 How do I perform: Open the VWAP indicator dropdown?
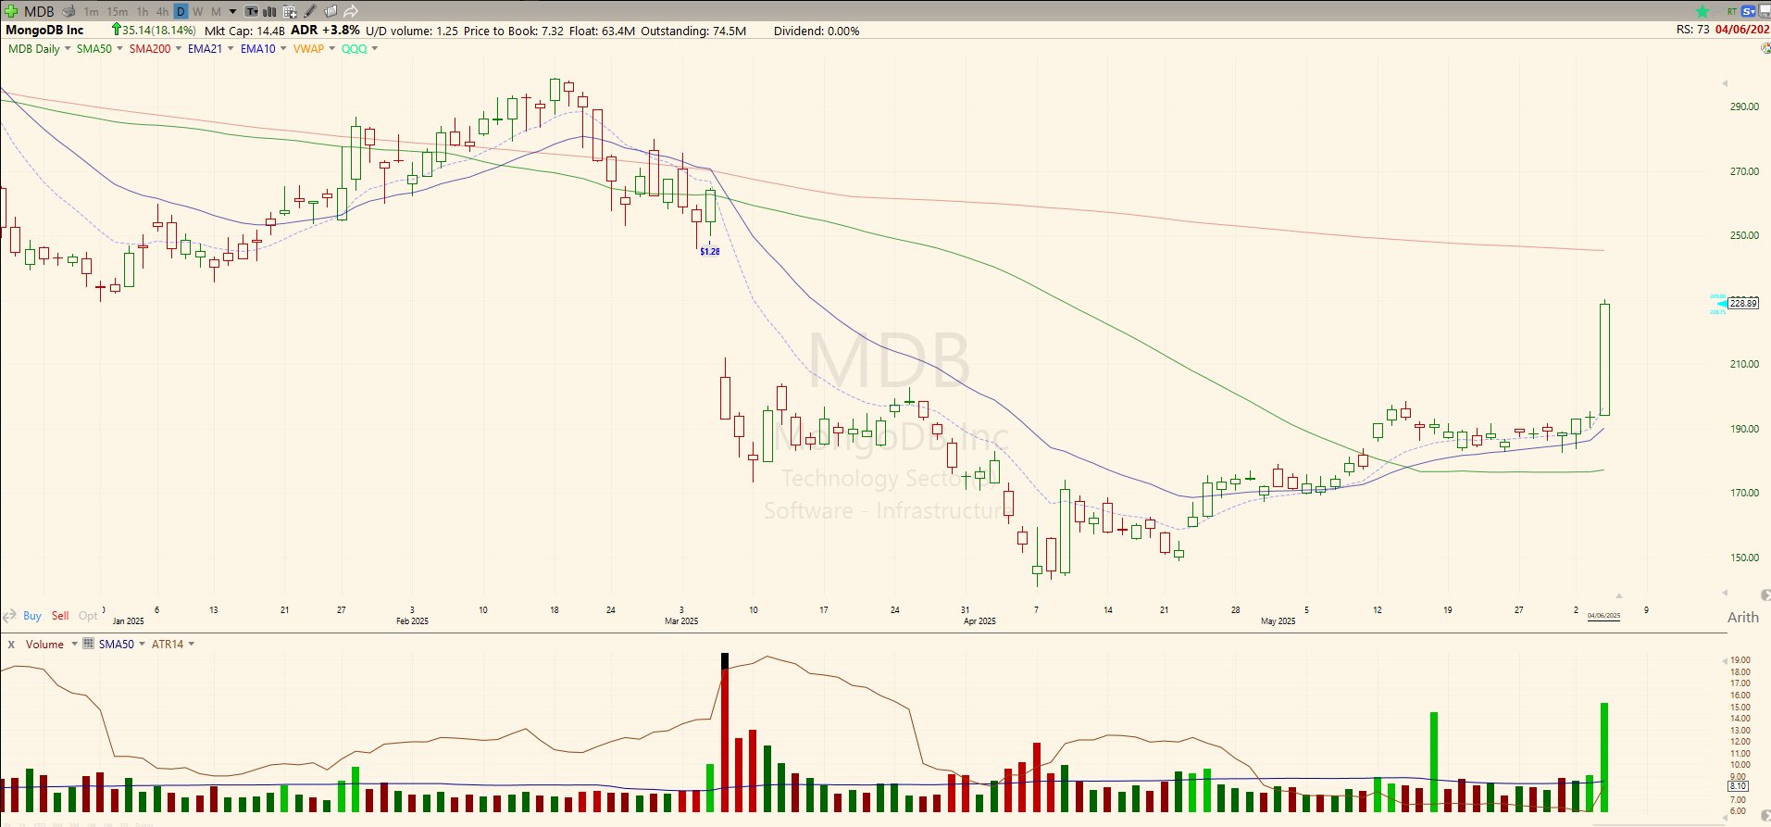(332, 49)
